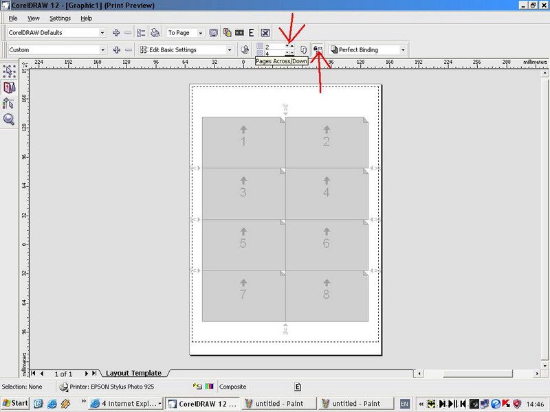Toggle the Enable Color Separations icon

228,32
